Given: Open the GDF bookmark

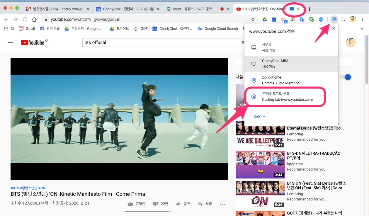Looking at the screenshot, I should (141, 29).
